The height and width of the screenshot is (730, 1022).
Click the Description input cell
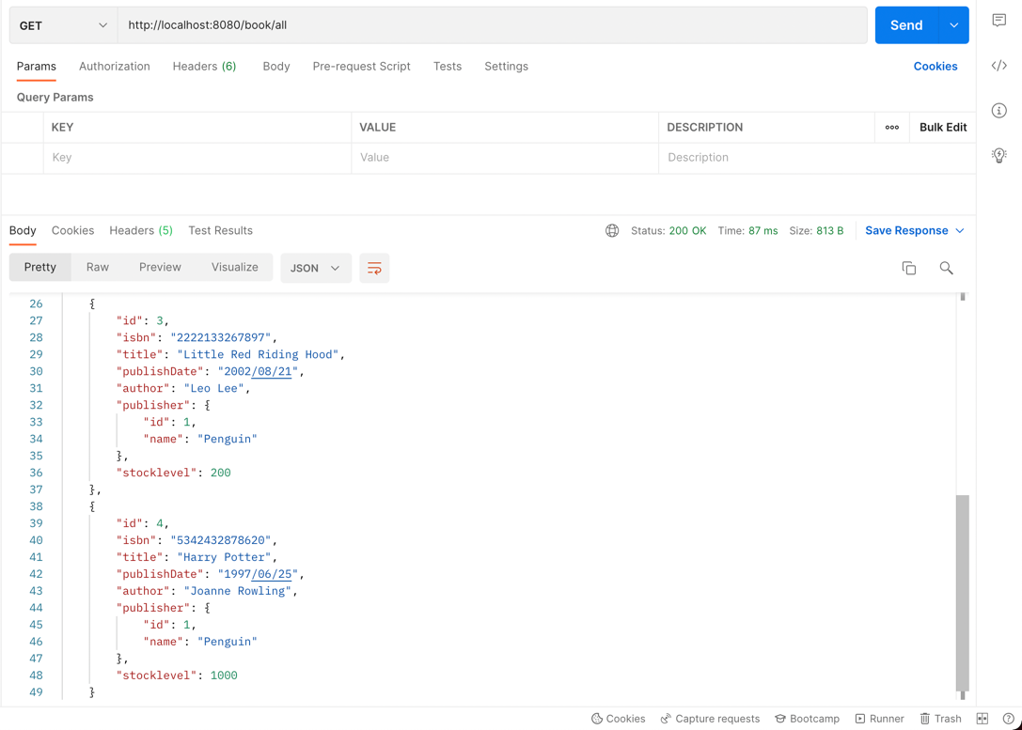817,158
